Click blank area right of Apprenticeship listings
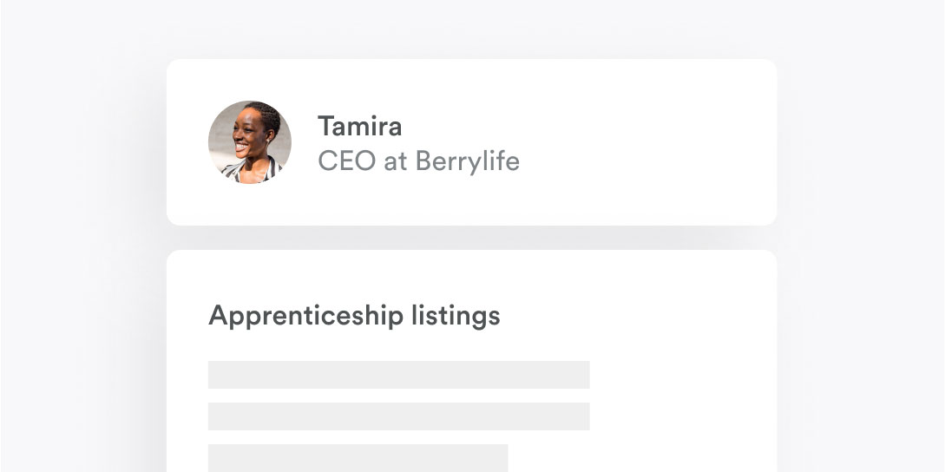The image size is (945, 472). click(633, 315)
